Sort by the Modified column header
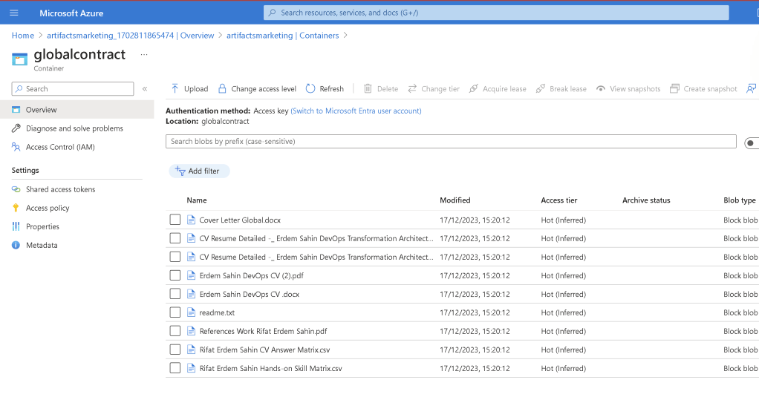The width and height of the screenshot is (759, 400). pos(455,200)
